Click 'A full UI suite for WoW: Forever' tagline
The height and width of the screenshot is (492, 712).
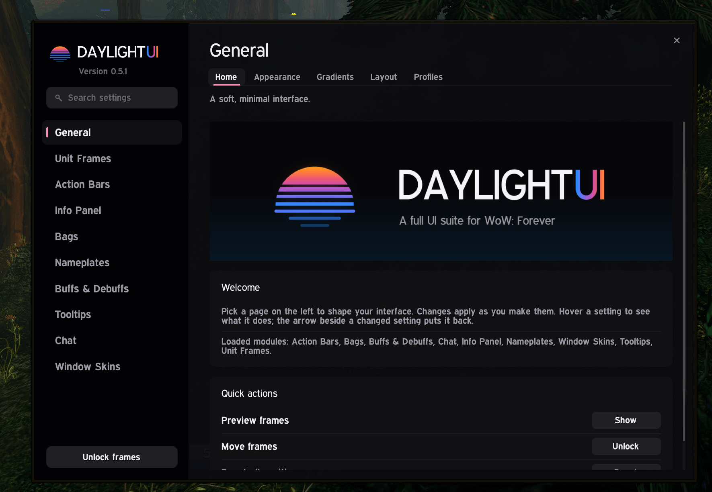(477, 221)
